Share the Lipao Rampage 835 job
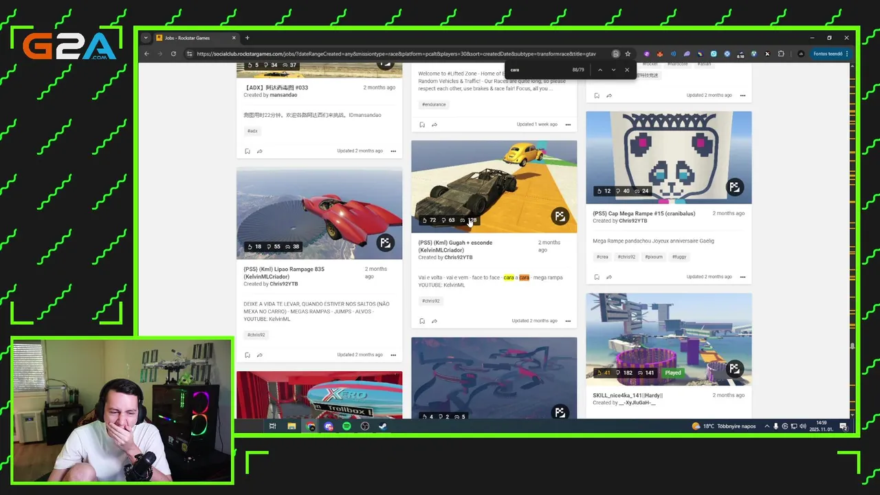 [x=260, y=355]
